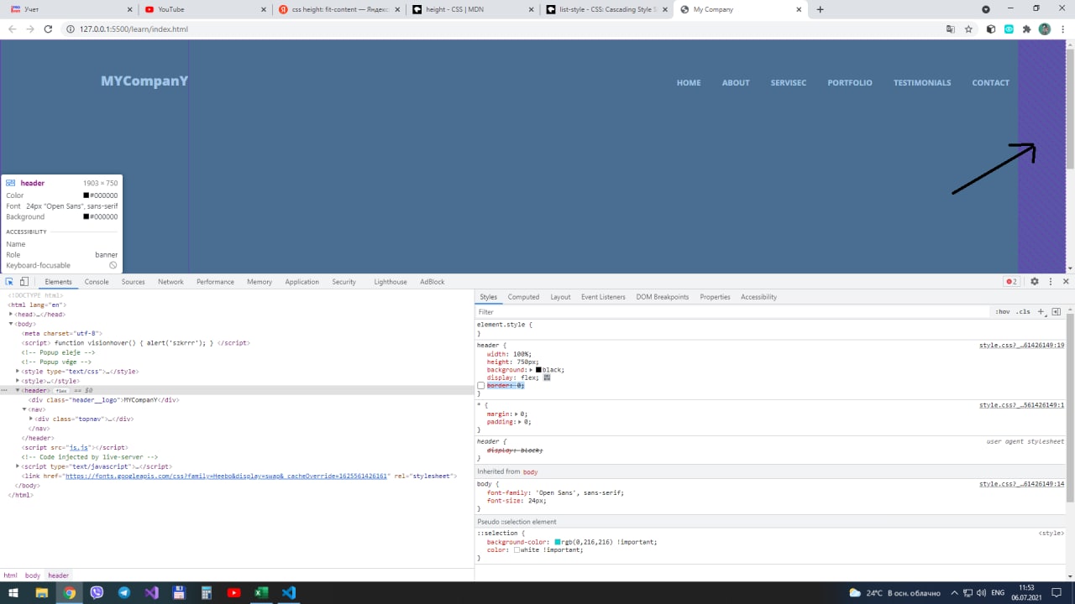Click the MYCompanY logo text
This screenshot has width=1075, height=604.
(144, 81)
